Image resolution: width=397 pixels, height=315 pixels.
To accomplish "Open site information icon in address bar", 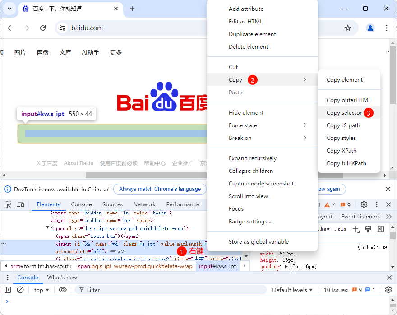I will (x=62, y=28).
